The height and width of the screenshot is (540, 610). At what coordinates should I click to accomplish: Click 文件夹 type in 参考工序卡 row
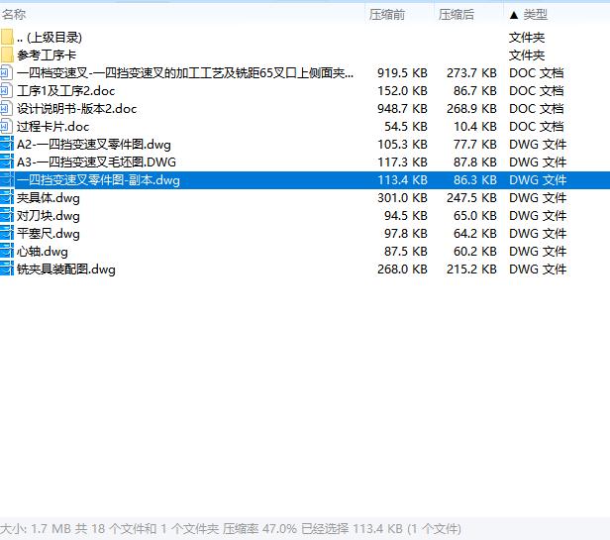coord(527,55)
